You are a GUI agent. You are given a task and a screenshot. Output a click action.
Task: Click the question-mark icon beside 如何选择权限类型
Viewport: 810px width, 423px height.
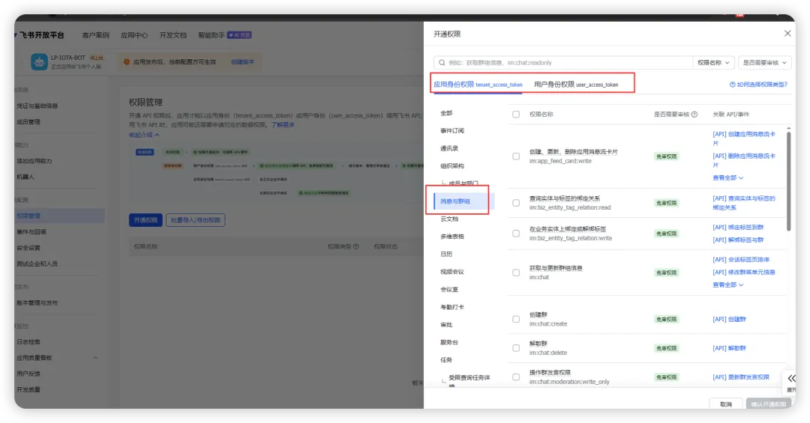pos(732,85)
